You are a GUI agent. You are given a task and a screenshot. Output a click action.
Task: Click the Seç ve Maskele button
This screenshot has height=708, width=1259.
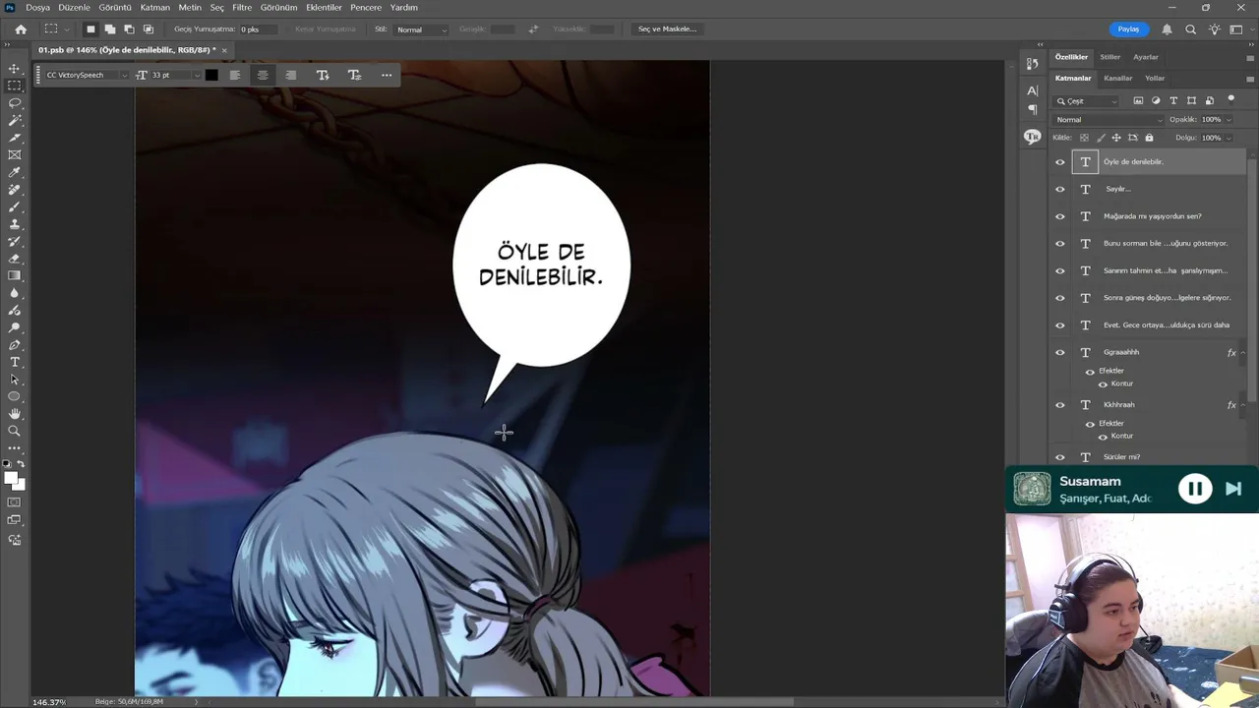coord(667,29)
